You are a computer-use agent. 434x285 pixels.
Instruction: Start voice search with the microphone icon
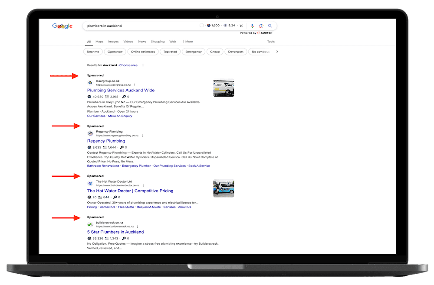[x=252, y=26]
